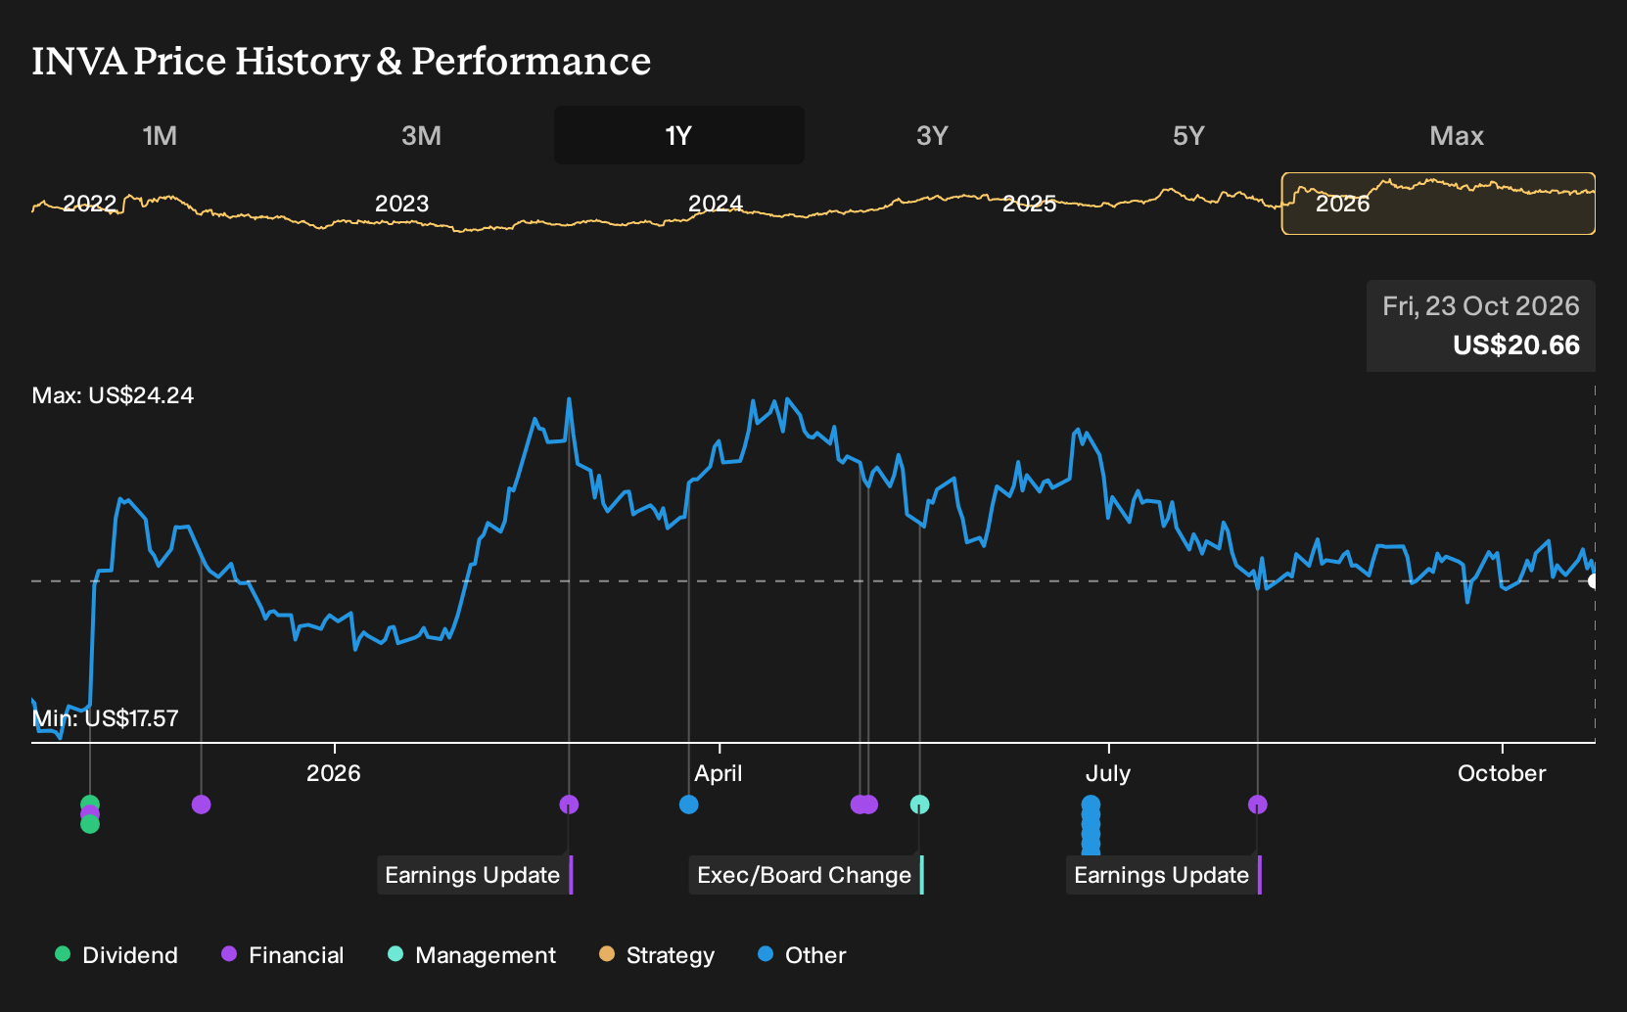Click the Fri, 23 Oct 2026 date

(1481, 306)
